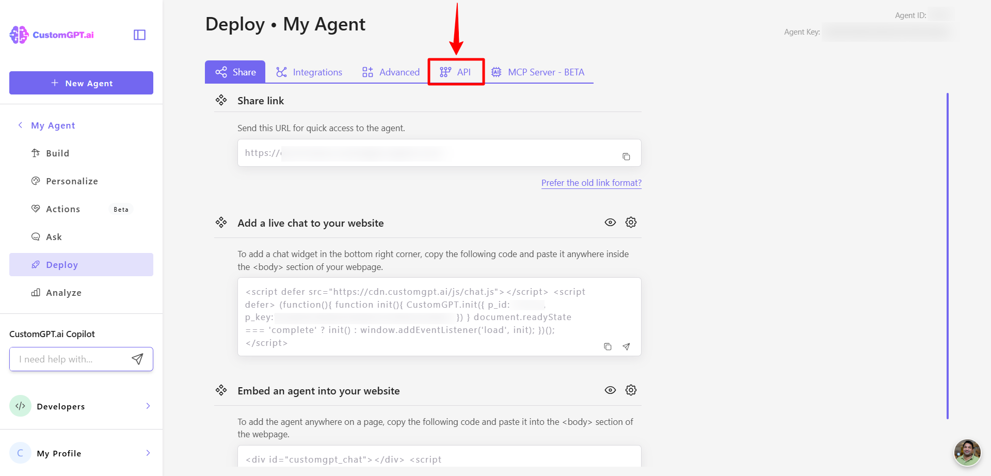
Task: Switch to MCP Server - BETA tab
Action: tap(537, 72)
